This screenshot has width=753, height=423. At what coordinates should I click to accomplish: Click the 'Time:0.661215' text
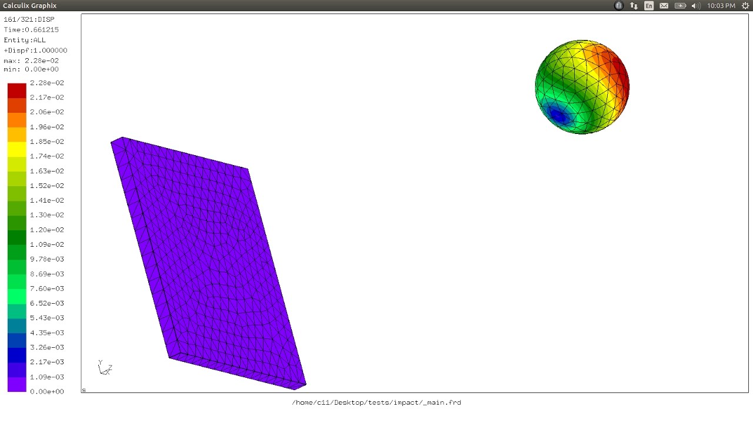coord(31,29)
